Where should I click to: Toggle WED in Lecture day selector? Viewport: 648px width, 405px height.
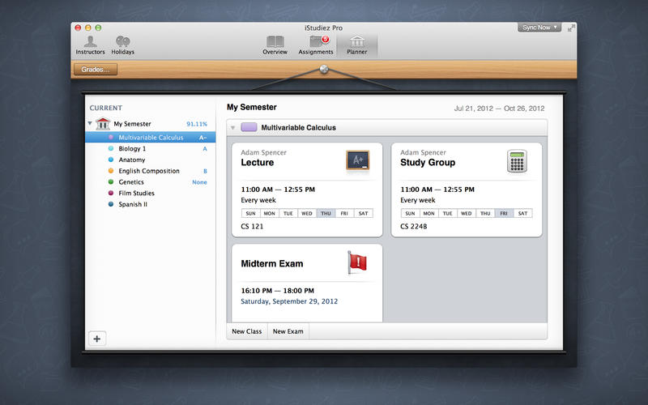(307, 214)
